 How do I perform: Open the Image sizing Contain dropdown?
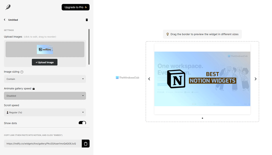tap(45, 79)
